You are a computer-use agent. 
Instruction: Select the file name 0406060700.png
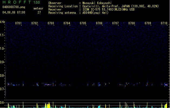[x=14, y=7]
